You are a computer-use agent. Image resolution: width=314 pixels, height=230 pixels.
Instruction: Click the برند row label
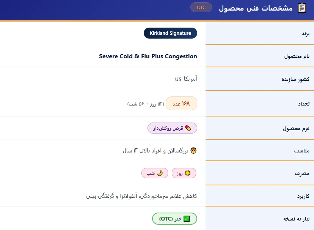tap(306, 34)
